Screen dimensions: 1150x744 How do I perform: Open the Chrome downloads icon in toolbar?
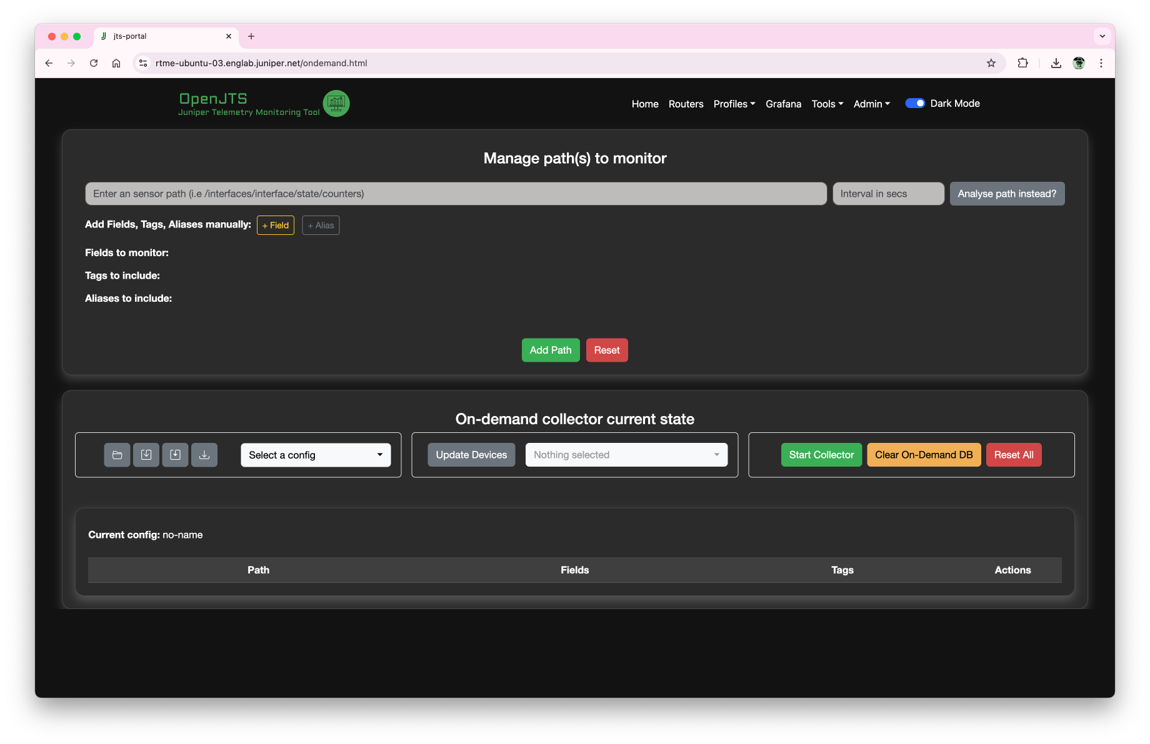click(x=1056, y=63)
